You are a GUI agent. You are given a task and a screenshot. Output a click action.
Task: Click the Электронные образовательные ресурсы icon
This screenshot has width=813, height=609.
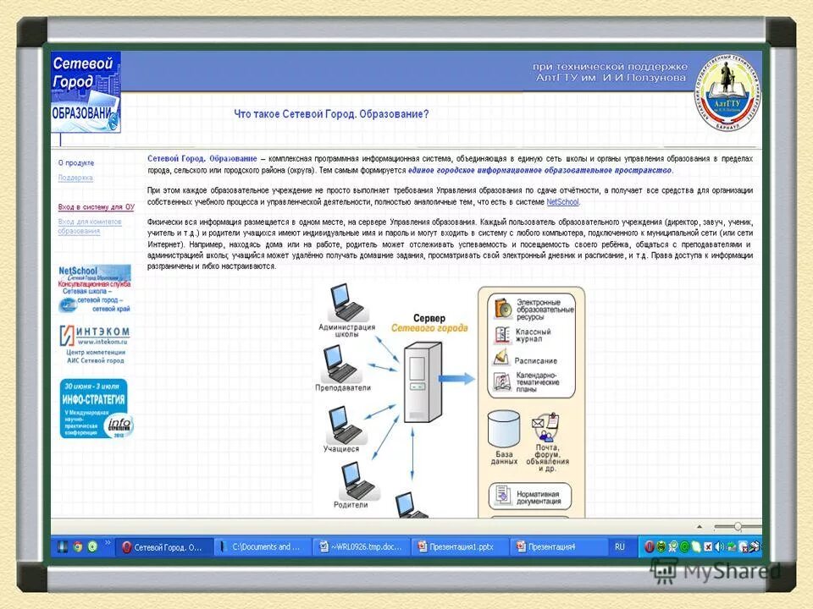click(502, 309)
